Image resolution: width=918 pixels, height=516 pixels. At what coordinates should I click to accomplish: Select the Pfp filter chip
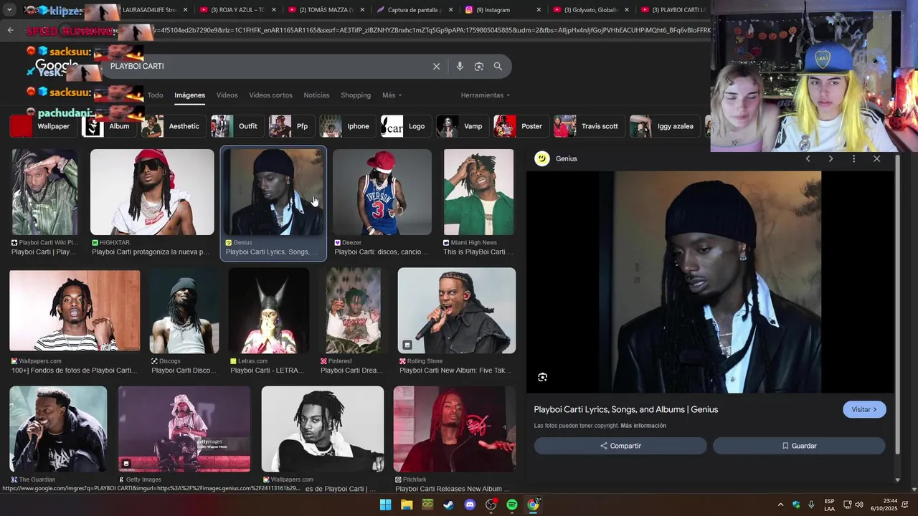[291, 126]
